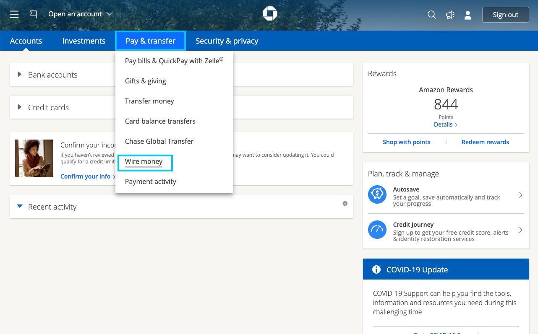
Task: Click the COVID-19 Update info icon
Action: pos(376,269)
